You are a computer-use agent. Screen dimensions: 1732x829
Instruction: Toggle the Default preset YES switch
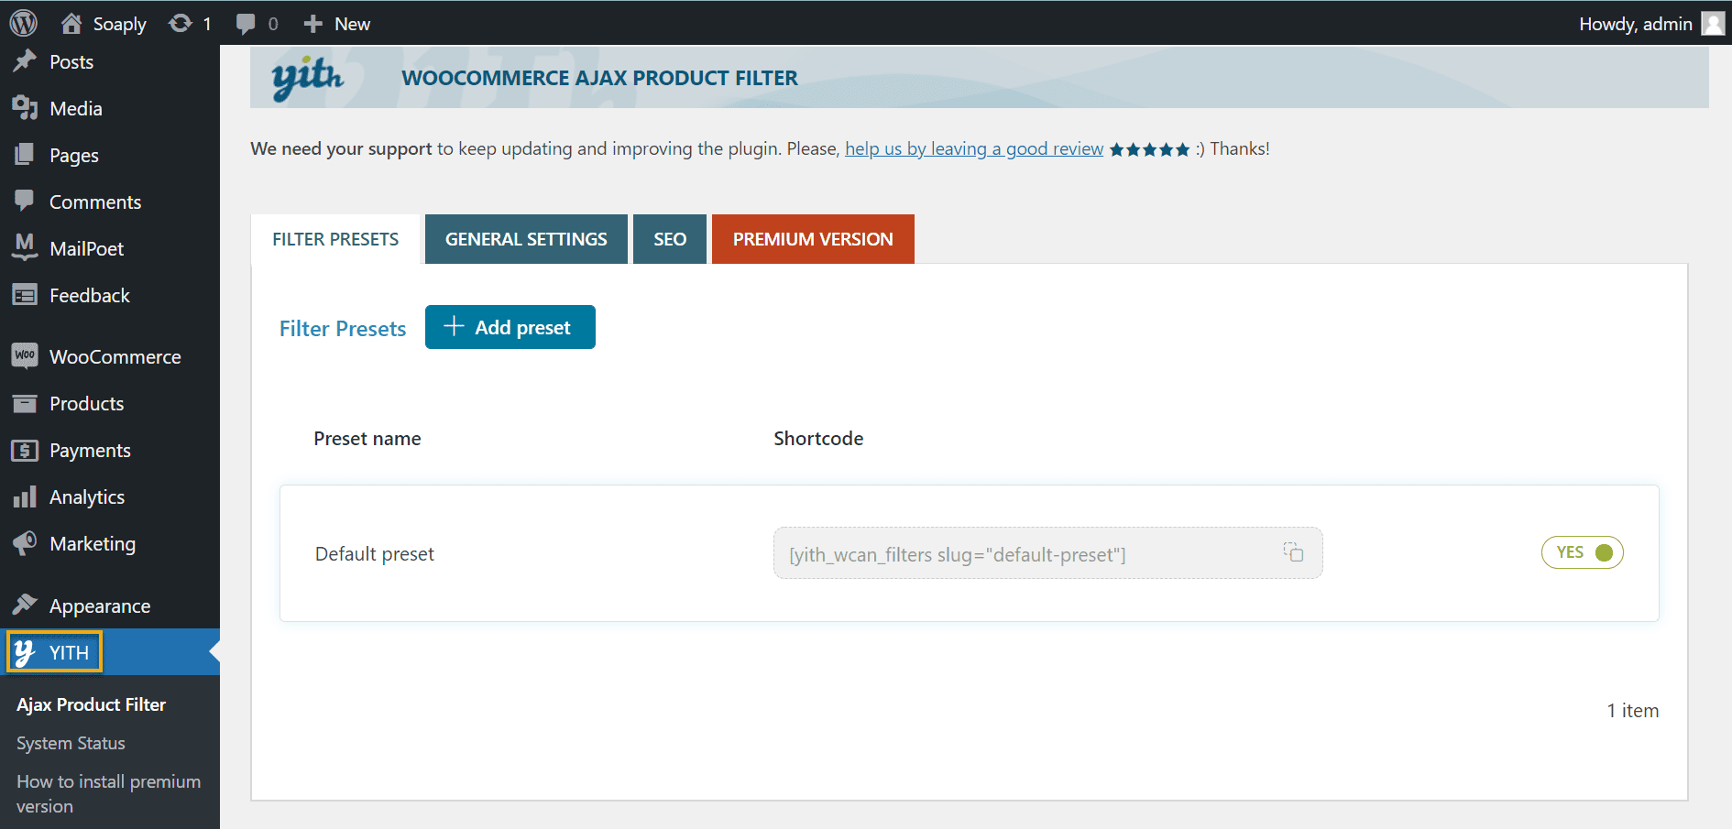(x=1583, y=552)
